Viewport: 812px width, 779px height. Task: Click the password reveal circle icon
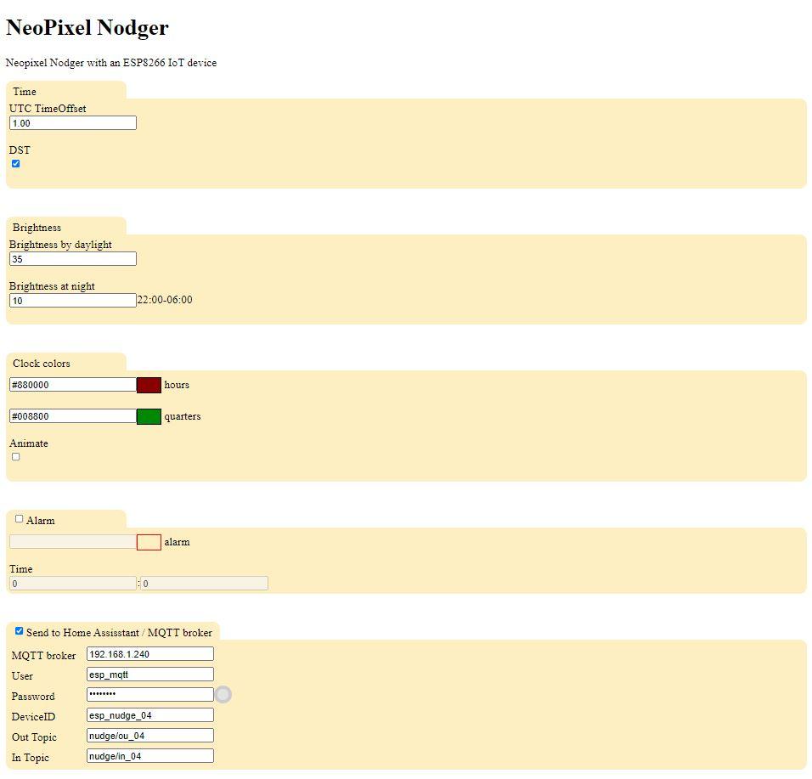click(x=223, y=694)
